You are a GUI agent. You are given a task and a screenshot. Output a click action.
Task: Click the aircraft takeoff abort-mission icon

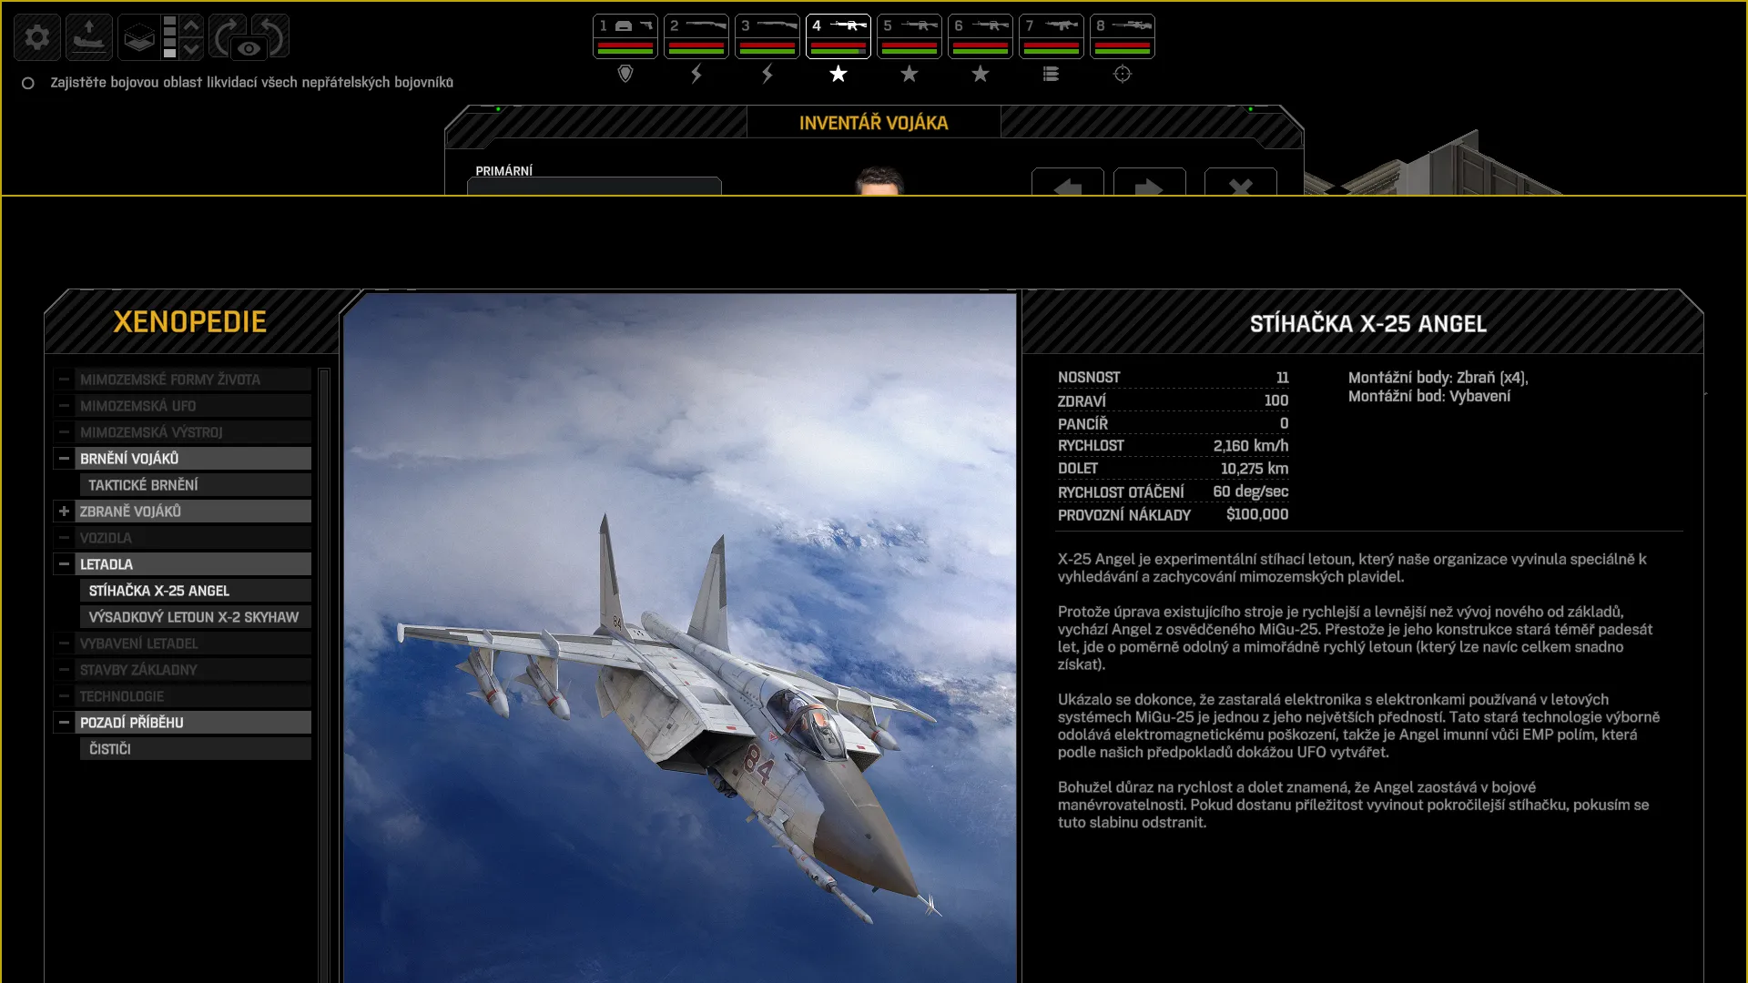(x=89, y=36)
